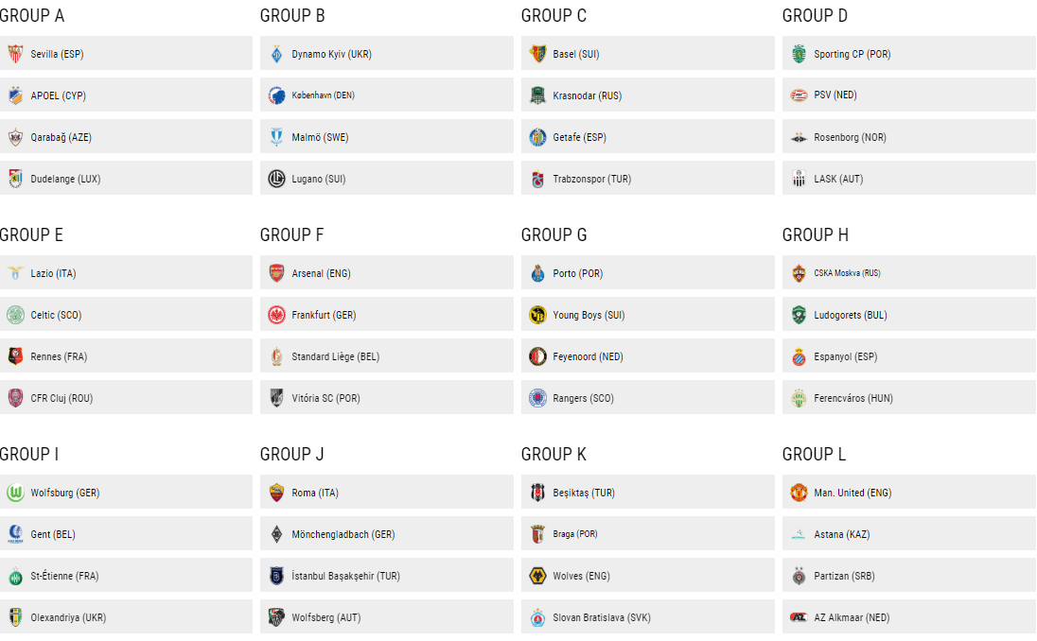
Task: Click the Roma club crest in Group J
Action: click(275, 493)
